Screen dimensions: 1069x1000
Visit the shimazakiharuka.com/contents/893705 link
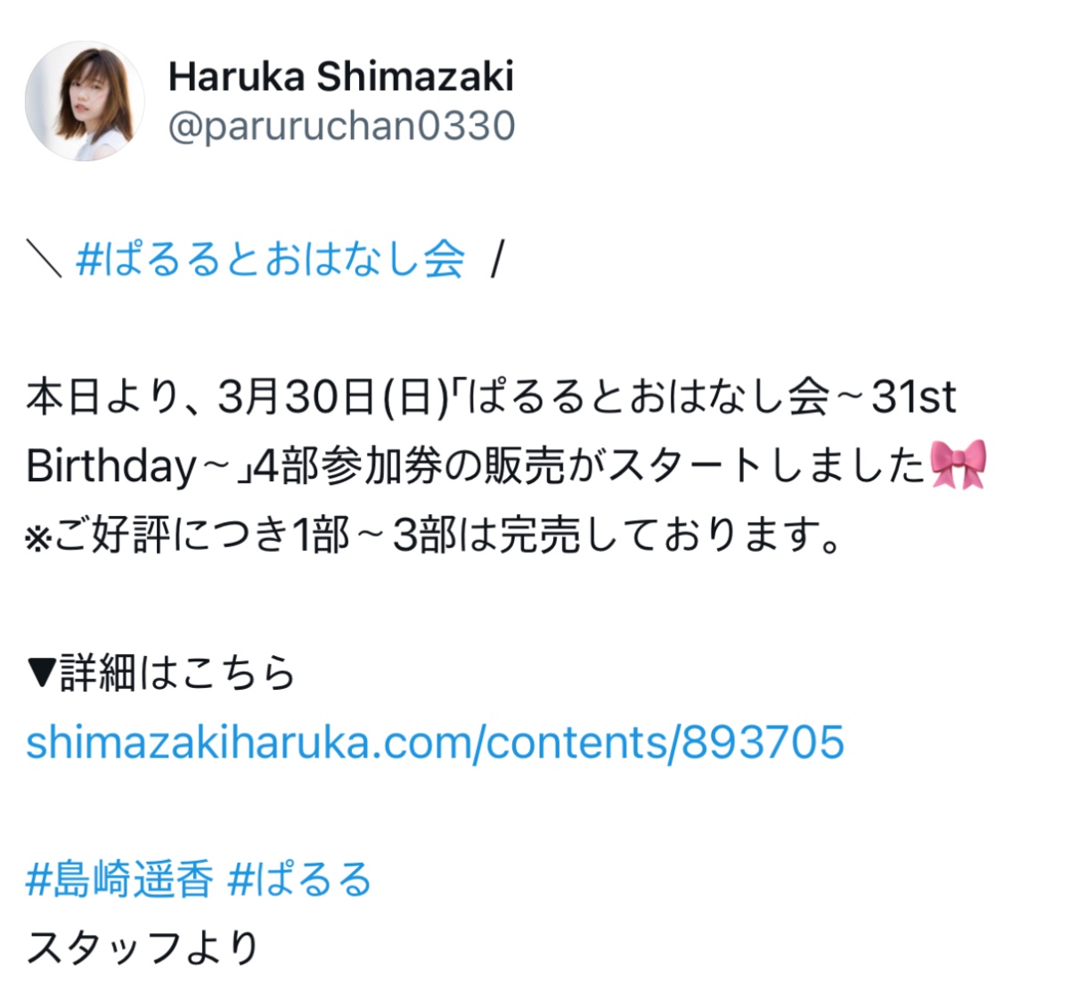[x=435, y=742]
